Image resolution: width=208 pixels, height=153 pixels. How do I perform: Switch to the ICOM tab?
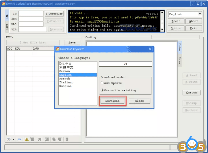coord(7,27)
